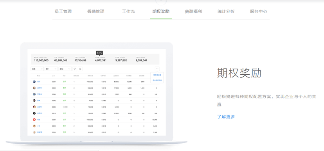Click the magnifier search icon
This screenshot has height=151, width=324.
80,69
